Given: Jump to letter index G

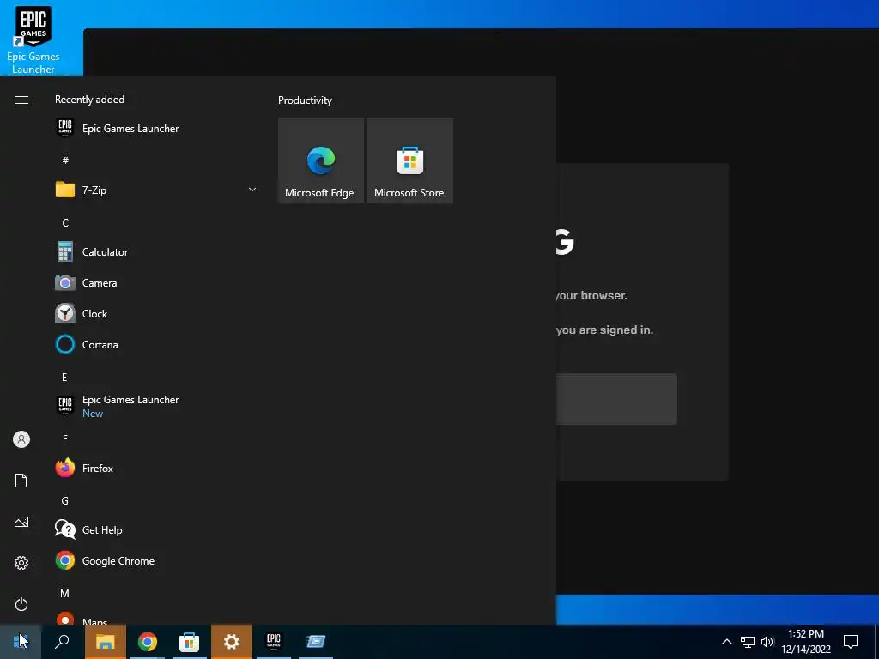Looking at the screenshot, I should (65, 500).
